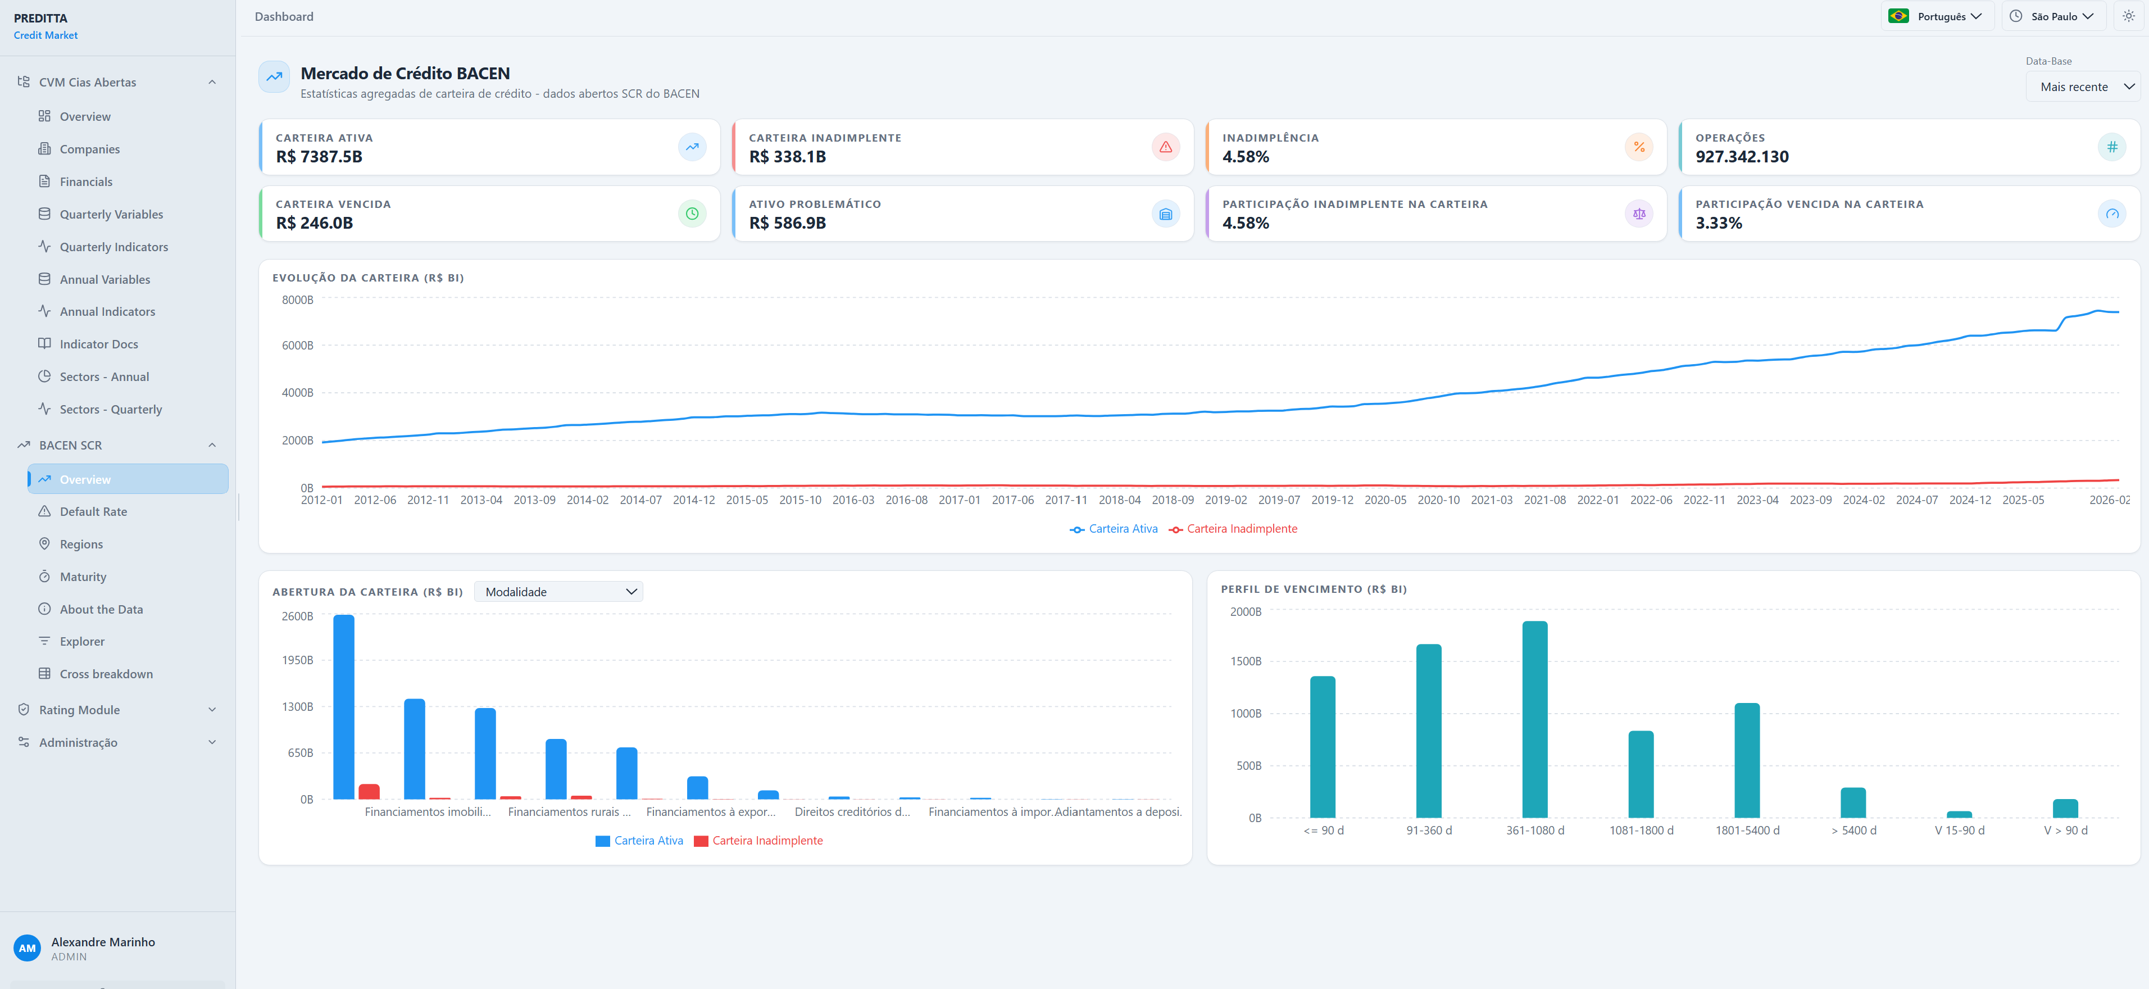Open the Modalidade breakdown dropdown
This screenshot has height=989, width=2149.
tap(558, 592)
